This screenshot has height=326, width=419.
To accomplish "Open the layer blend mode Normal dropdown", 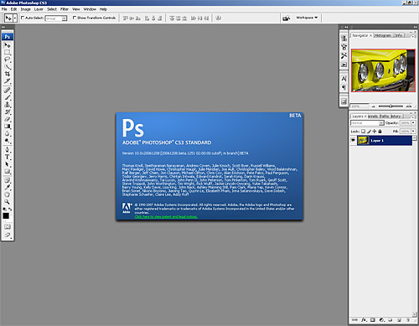I will click(x=367, y=123).
